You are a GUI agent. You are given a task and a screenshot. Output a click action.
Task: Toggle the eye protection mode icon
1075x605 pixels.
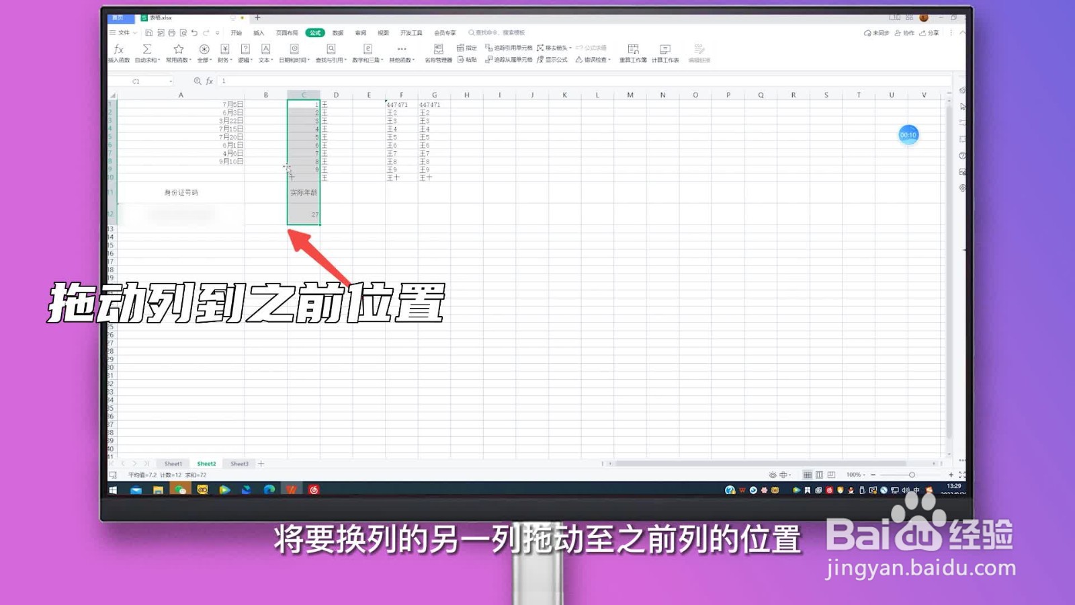point(772,475)
